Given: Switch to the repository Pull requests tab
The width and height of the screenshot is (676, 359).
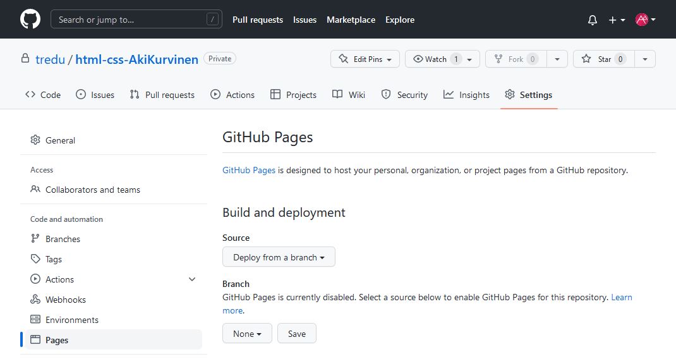Looking at the screenshot, I should coord(162,95).
